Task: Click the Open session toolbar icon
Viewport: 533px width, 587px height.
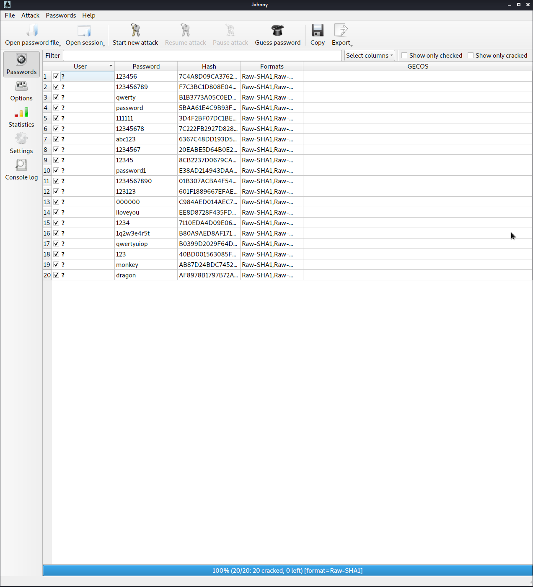Action: 84,31
